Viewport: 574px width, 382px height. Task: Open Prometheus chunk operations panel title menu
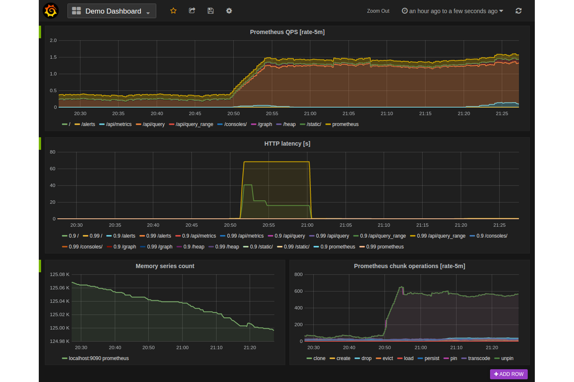(x=410, y=266)
